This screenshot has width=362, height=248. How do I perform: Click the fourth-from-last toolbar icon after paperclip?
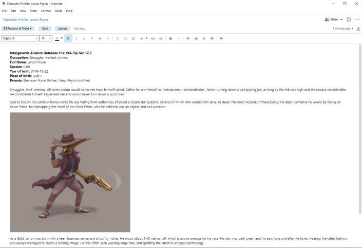point(196,38)
